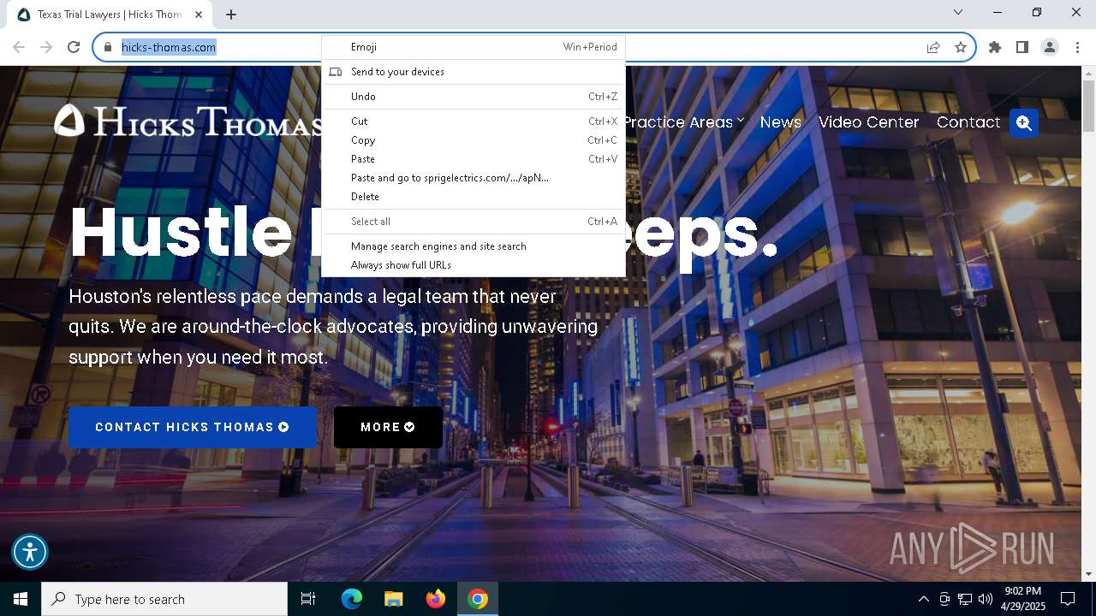
Task: Click the Chrome taskbar icon
Action: pyautogui.click(x=478, y=599)
